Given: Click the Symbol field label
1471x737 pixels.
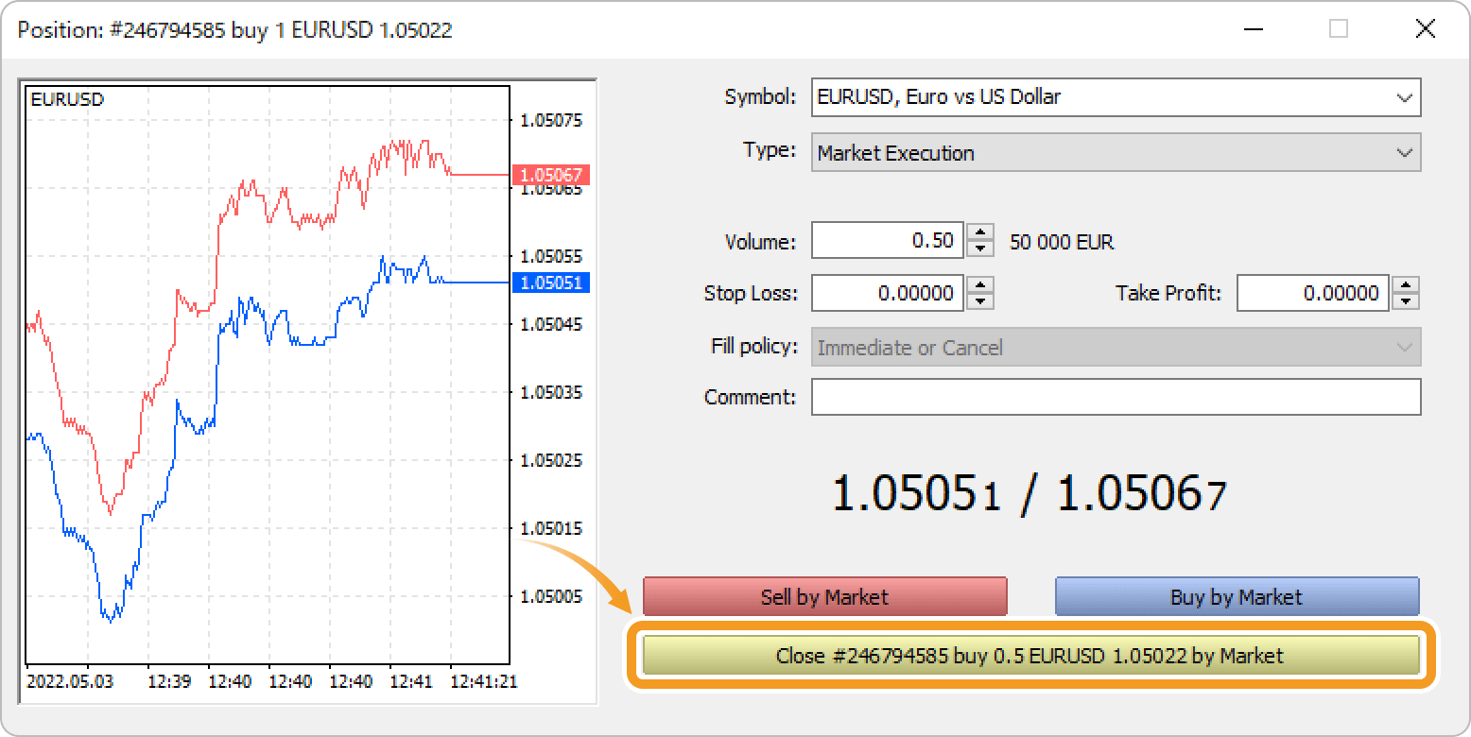Looking at the screenshot, I should 760,96.
